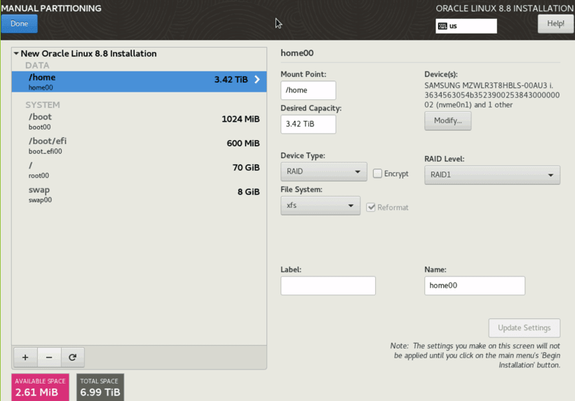Viewport: 575px width, 401px height.
Task: Click the DATA section heading
Action: 37,65
